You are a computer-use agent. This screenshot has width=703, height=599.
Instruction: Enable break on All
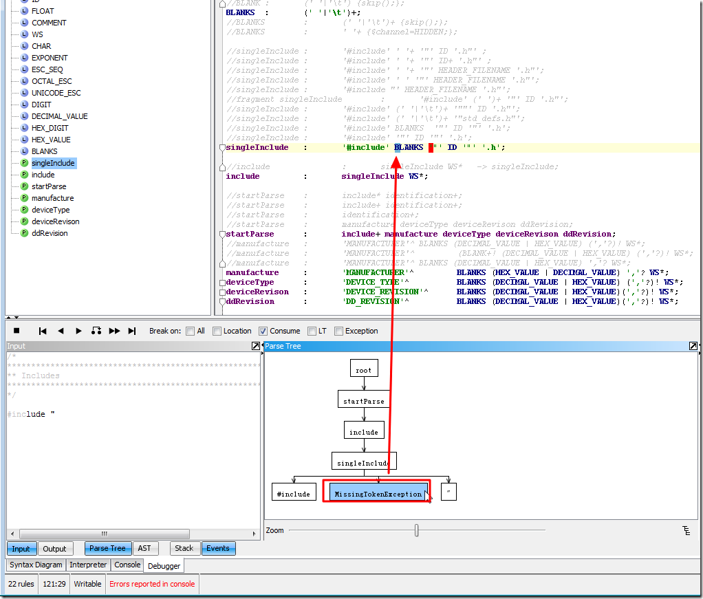[191, 331]
